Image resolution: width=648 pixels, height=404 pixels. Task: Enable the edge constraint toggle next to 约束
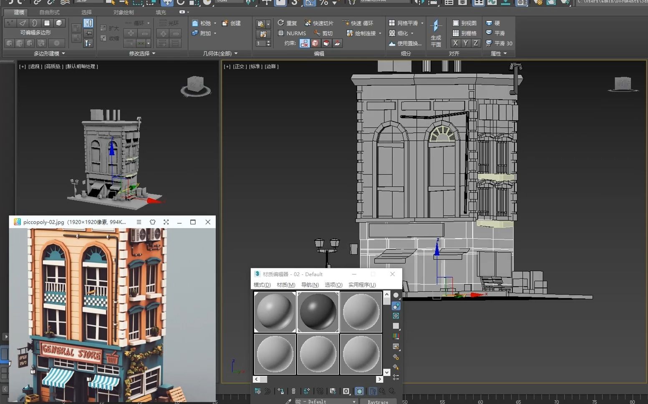tap(315, 43)
